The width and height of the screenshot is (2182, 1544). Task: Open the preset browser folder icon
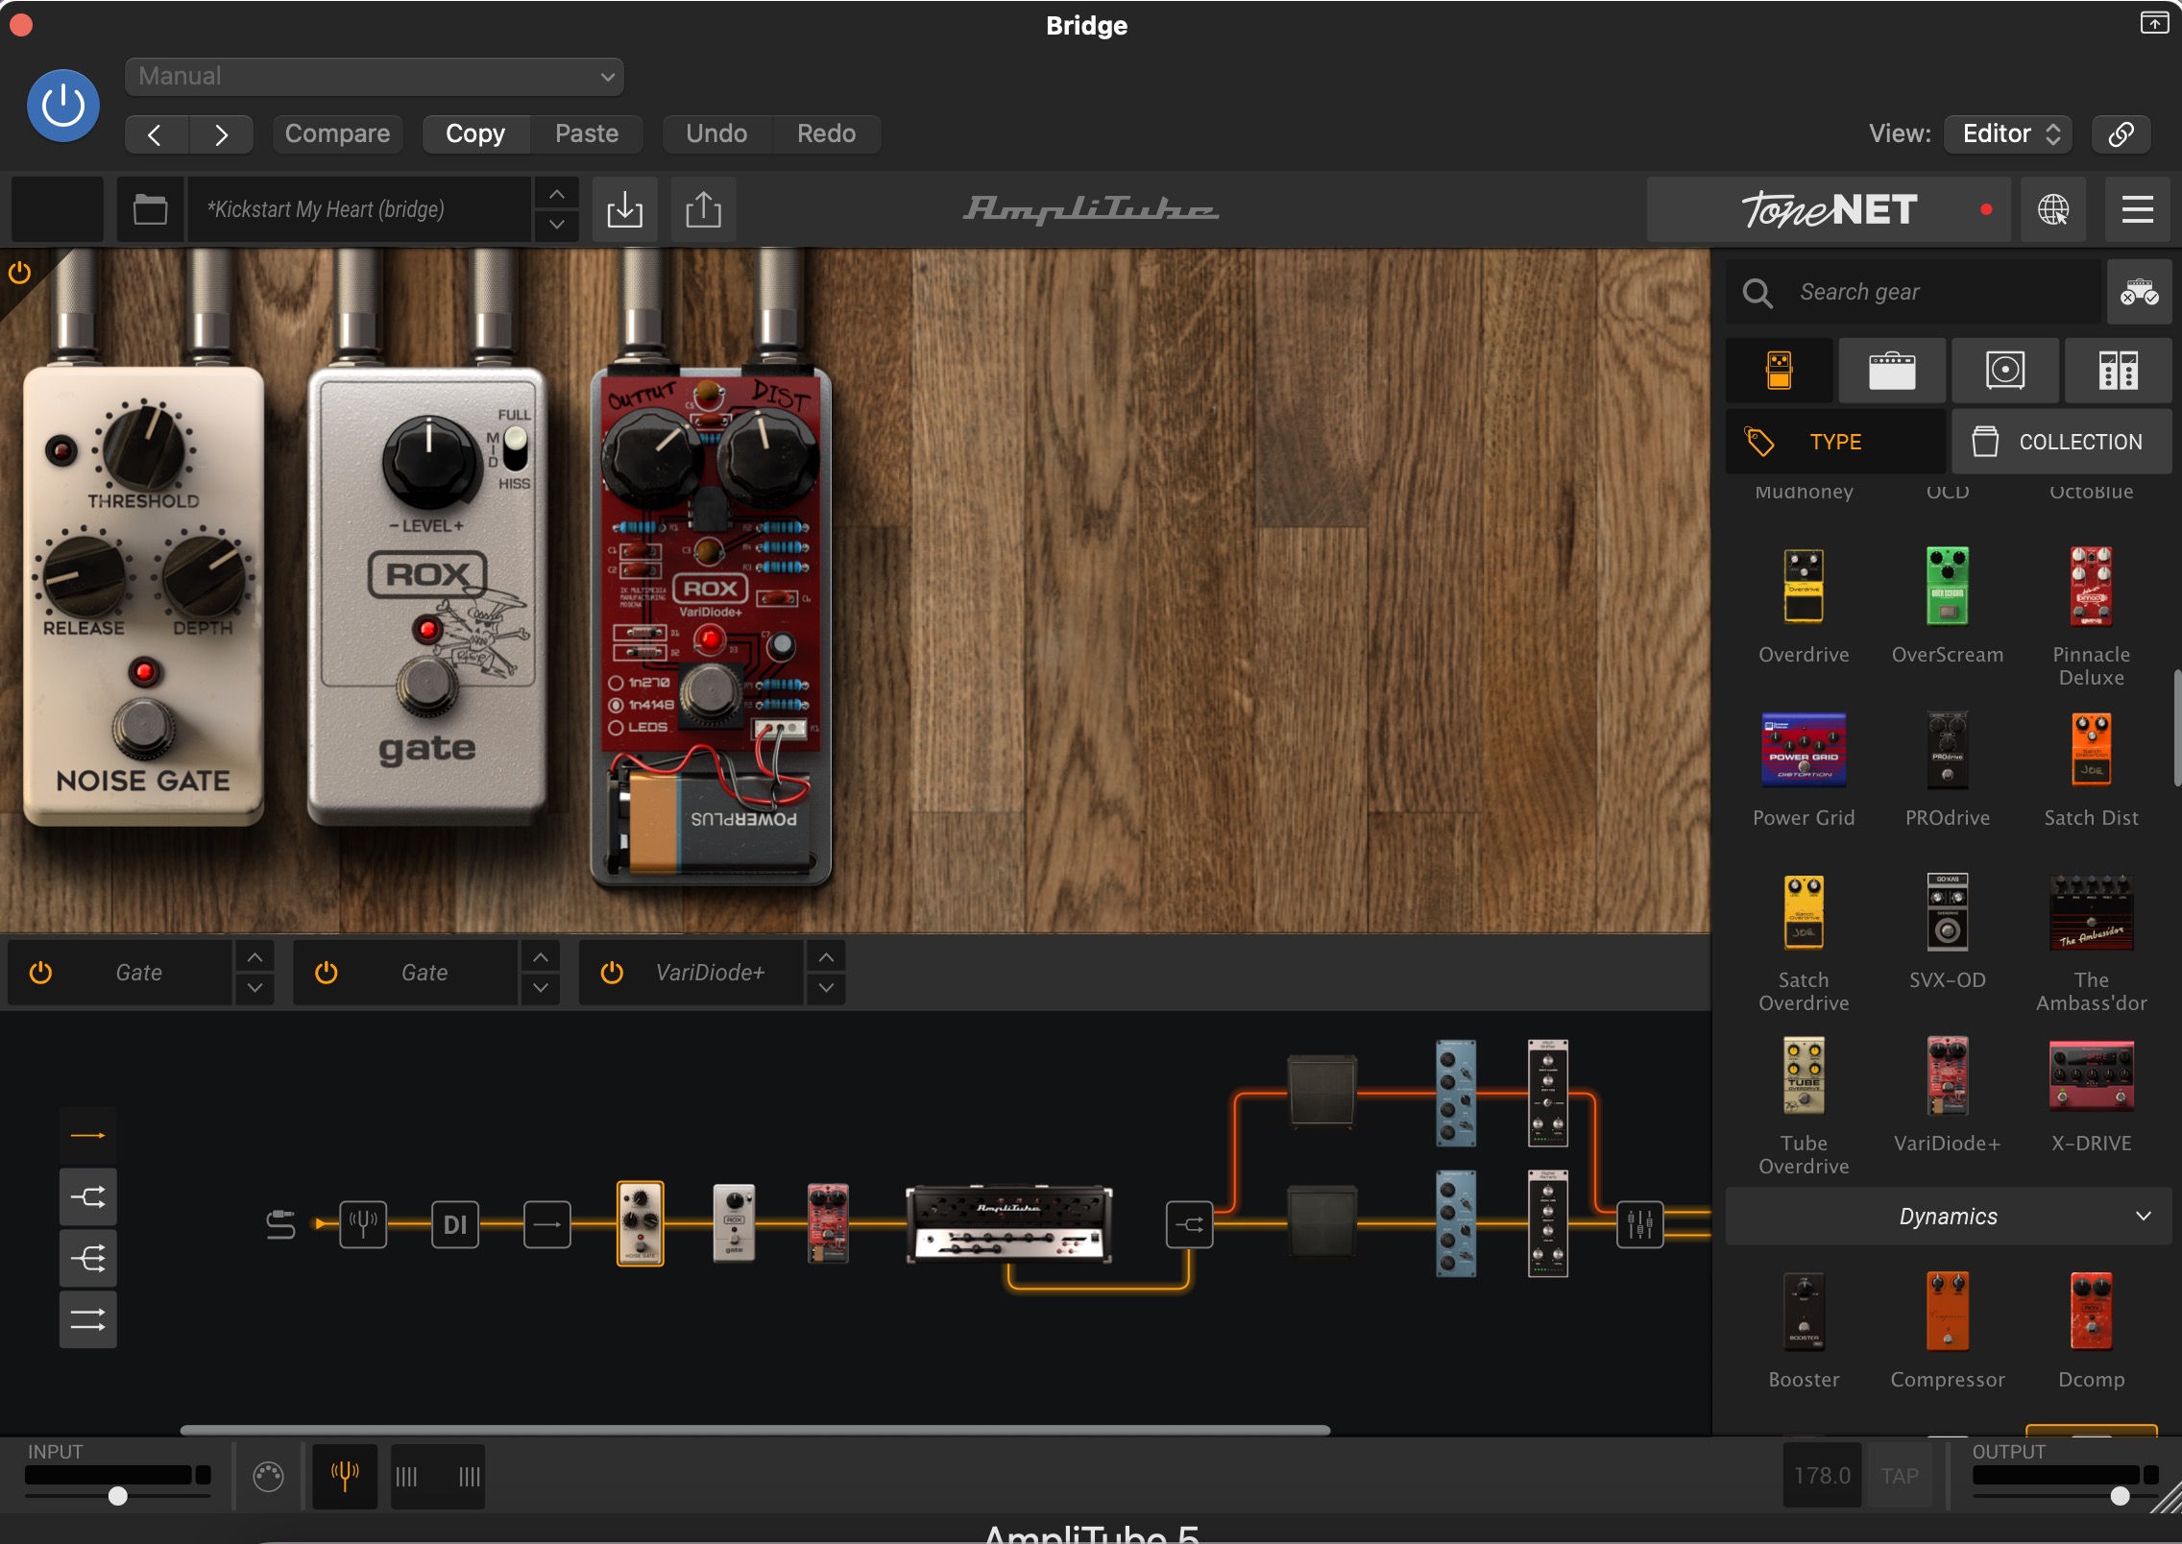click(x=150, y=209)
